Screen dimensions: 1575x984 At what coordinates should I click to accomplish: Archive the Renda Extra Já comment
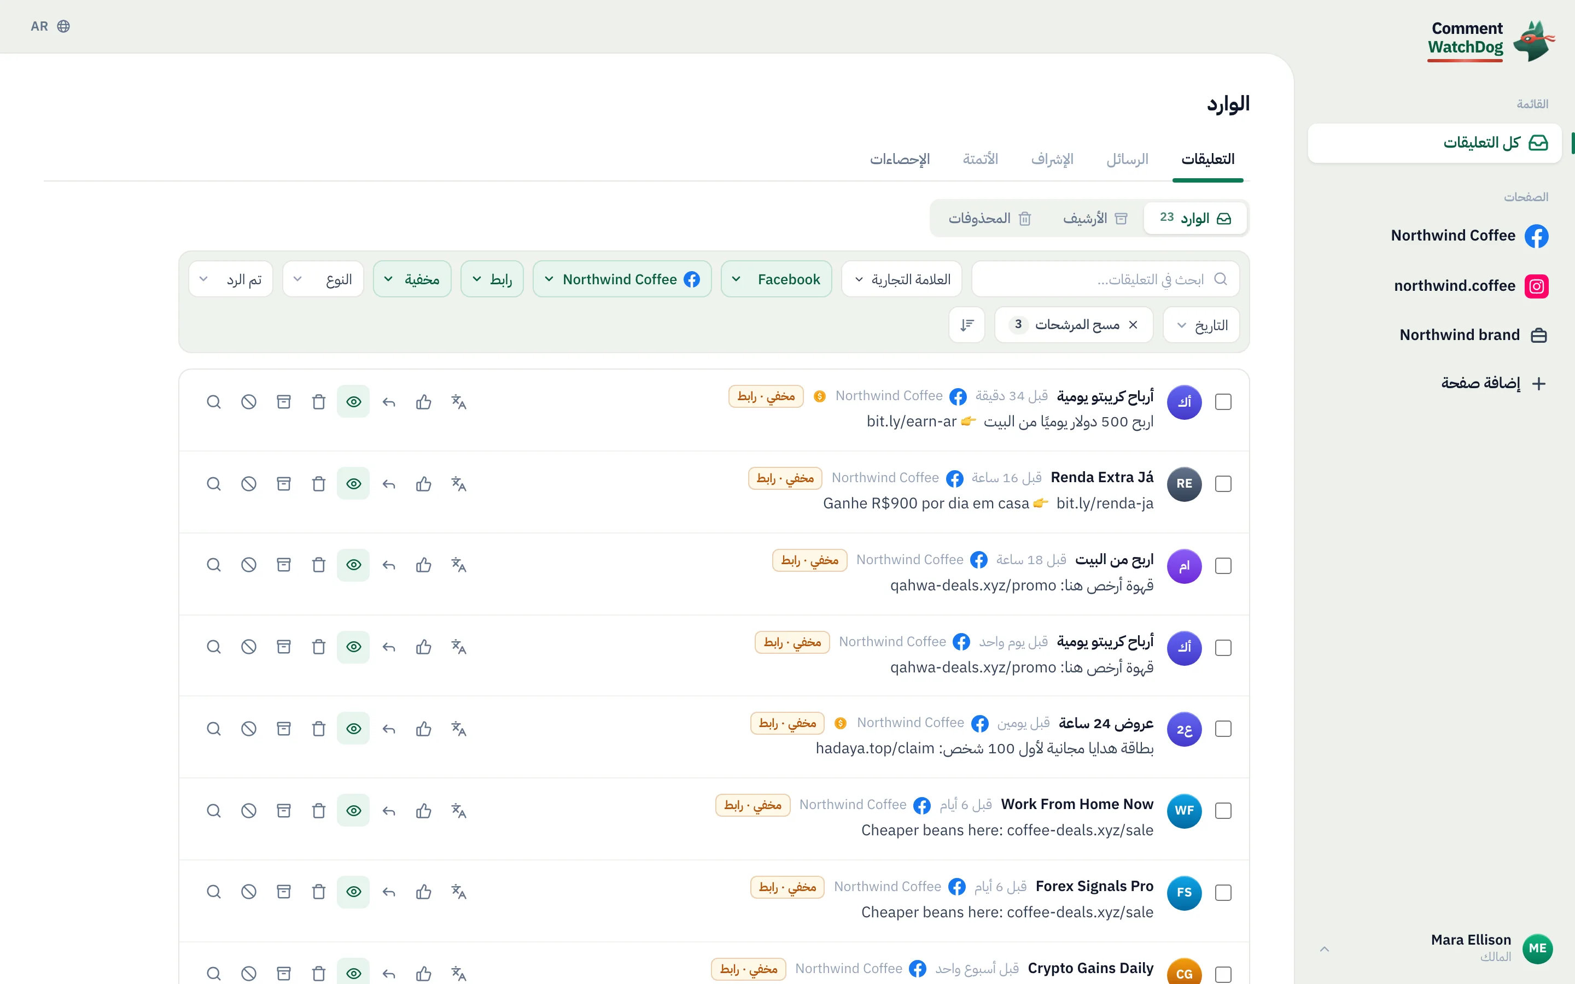[284, 484]
